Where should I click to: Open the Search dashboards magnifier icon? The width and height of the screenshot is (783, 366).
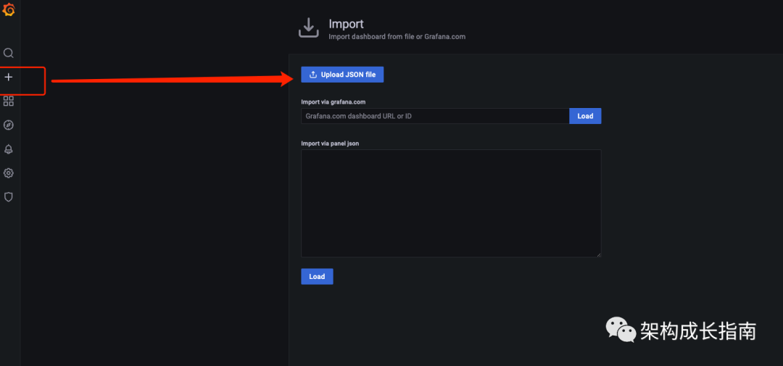pyautogui.click(x=9, y=53)
